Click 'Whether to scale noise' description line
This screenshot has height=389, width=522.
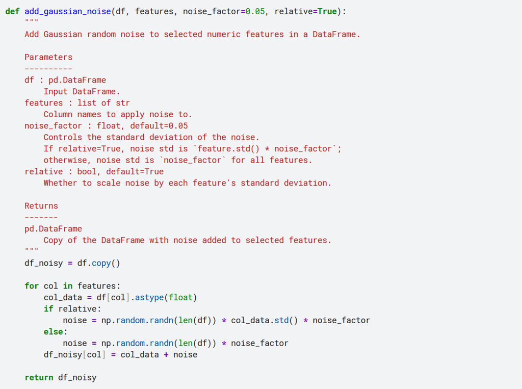pos(187,183)
